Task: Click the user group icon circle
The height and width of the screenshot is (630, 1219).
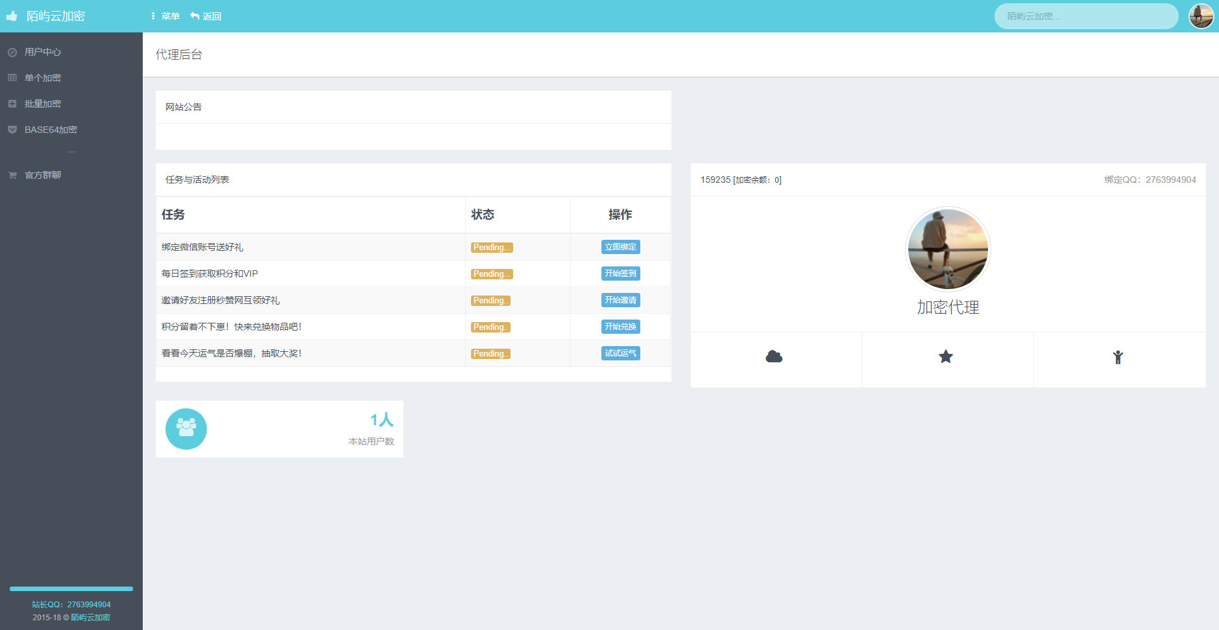Action: coord(186,428)
